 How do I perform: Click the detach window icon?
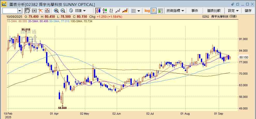click(x=238, y=4)
